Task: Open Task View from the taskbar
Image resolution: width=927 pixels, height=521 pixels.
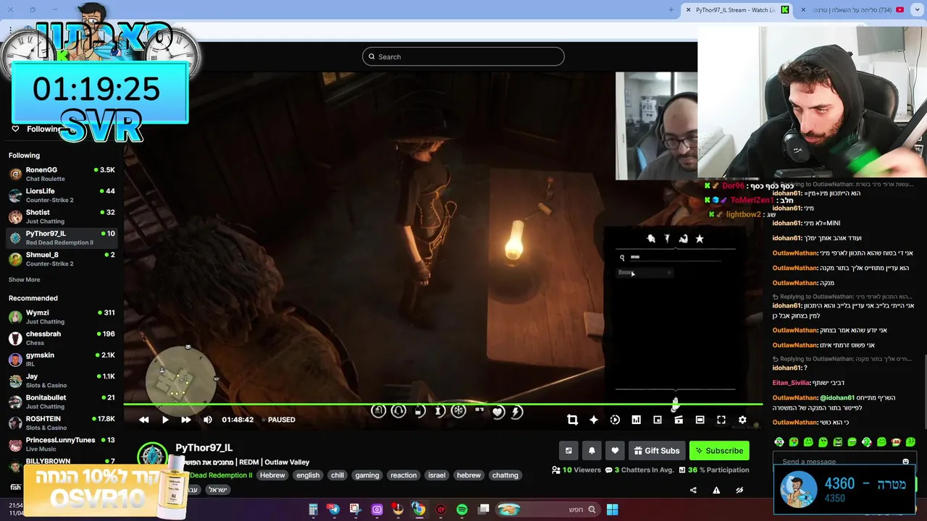Action: point(484,509)
